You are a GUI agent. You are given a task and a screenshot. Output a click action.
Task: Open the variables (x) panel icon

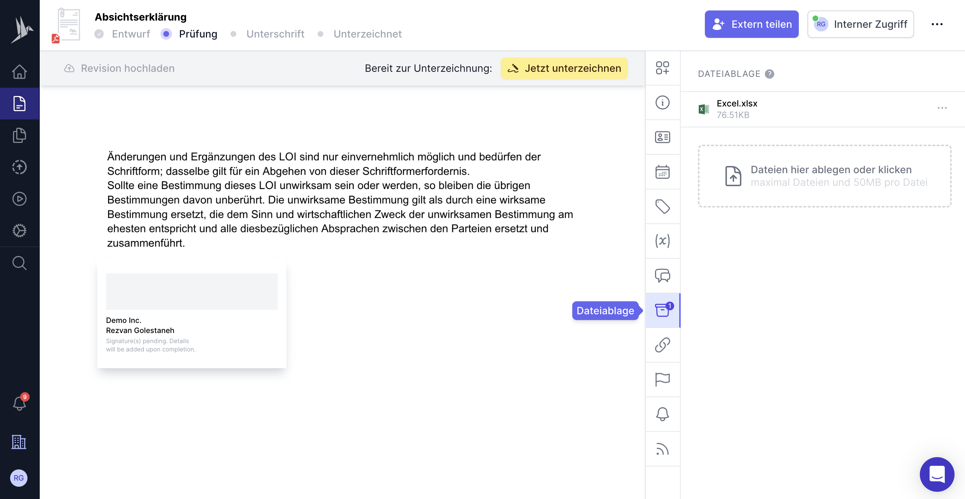point(662,241)
